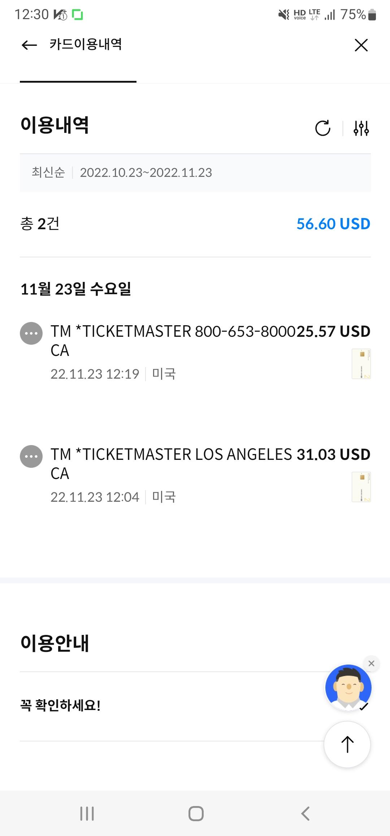Open the chatbot assistant avatar

coord(348,687)
